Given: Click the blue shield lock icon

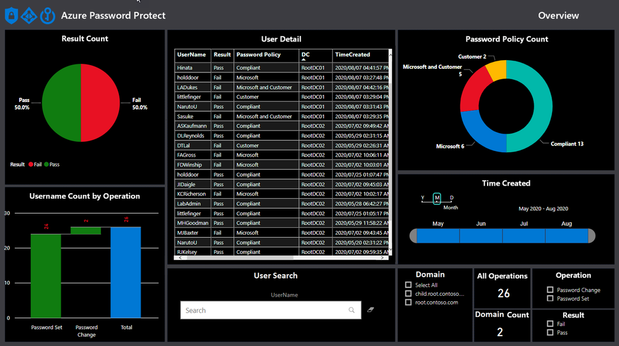Looking at the screenshot, I should 11,15.
